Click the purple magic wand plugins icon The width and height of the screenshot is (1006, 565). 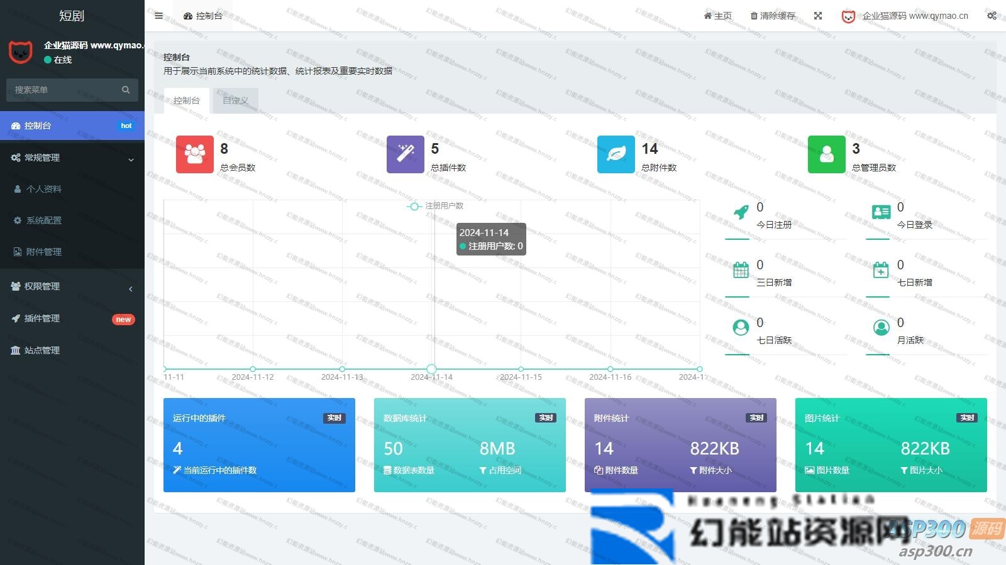405,154
